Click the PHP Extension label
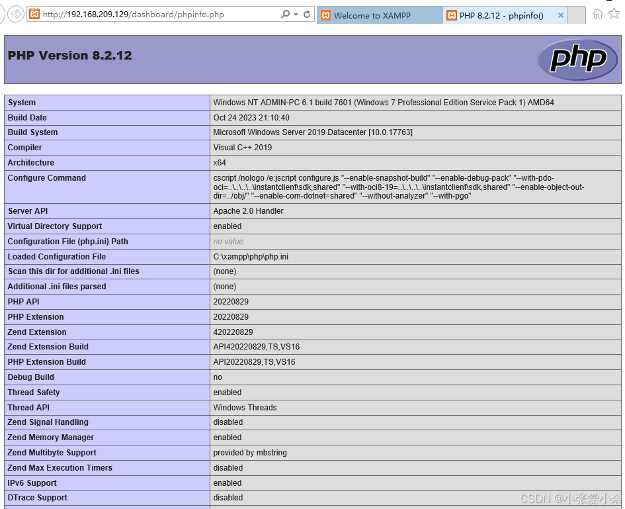Image resolution: width=625 pixels, height=509 pixels. (x=36, y=317)
